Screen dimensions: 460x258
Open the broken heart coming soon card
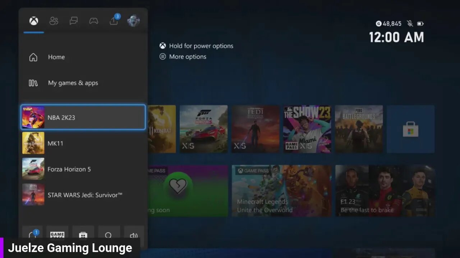point(188,191)
